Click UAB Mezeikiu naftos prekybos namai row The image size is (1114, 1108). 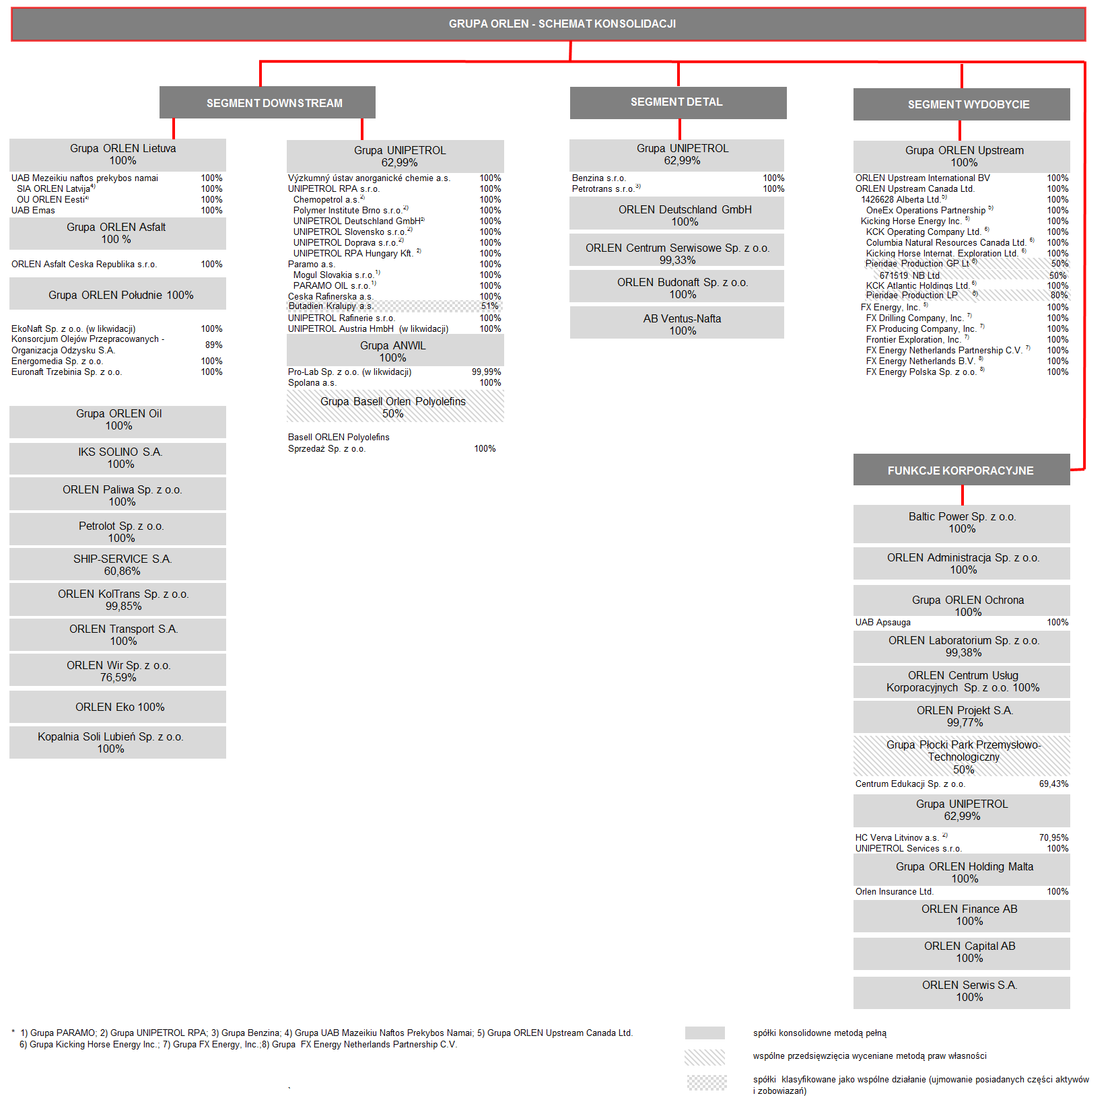pyautogui.click(x=117, y=178)
